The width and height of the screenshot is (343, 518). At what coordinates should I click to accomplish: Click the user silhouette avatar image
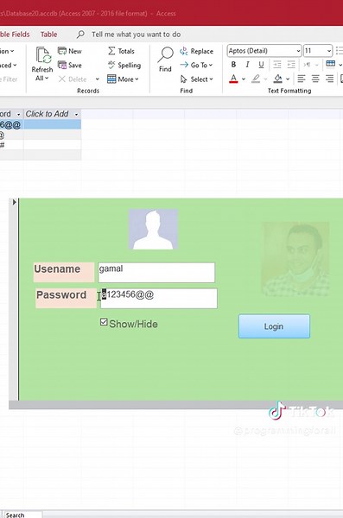click(154, 230)
